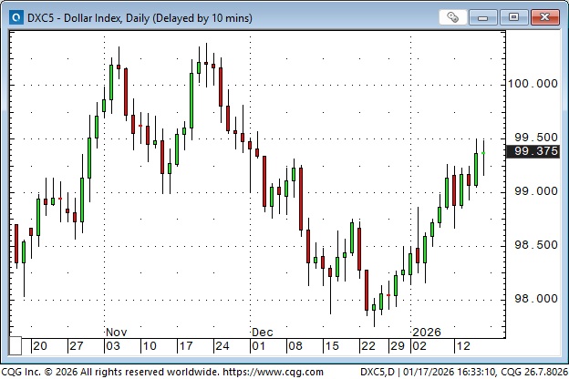569x379 pixels.
Task: Select the 2026 year label on time axis
Action: tap(427, 333)
